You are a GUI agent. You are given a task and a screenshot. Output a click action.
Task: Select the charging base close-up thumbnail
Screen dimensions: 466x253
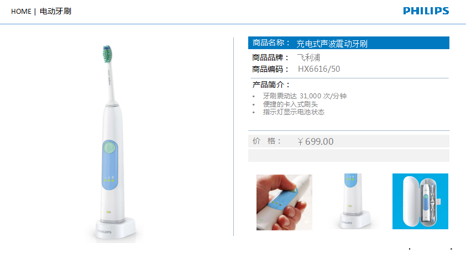click(355, 202)
